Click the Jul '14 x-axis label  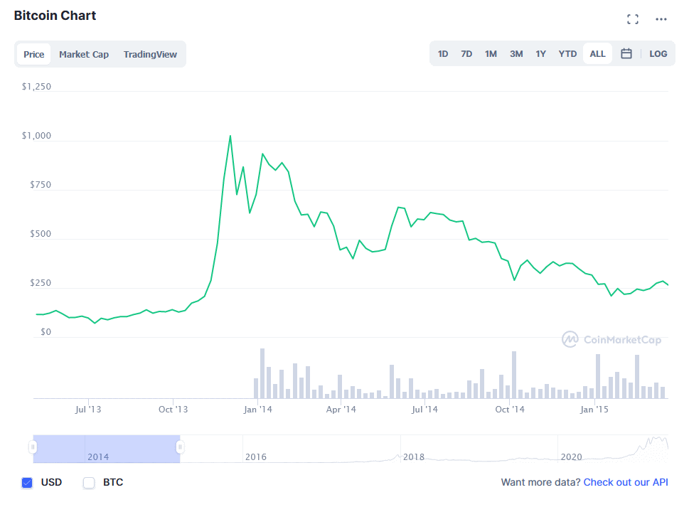[425, 410]
